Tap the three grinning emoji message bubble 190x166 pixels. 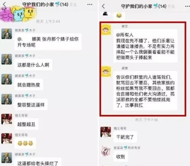pos(25,143)
